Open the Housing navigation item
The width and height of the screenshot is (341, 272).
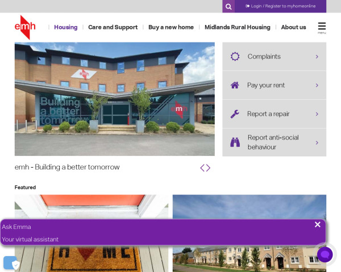[x=66, y=27]
